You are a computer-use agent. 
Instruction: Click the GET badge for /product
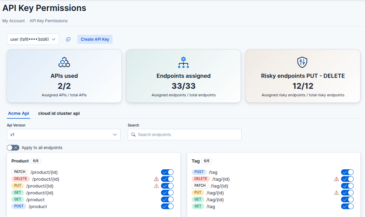point(18,200)
